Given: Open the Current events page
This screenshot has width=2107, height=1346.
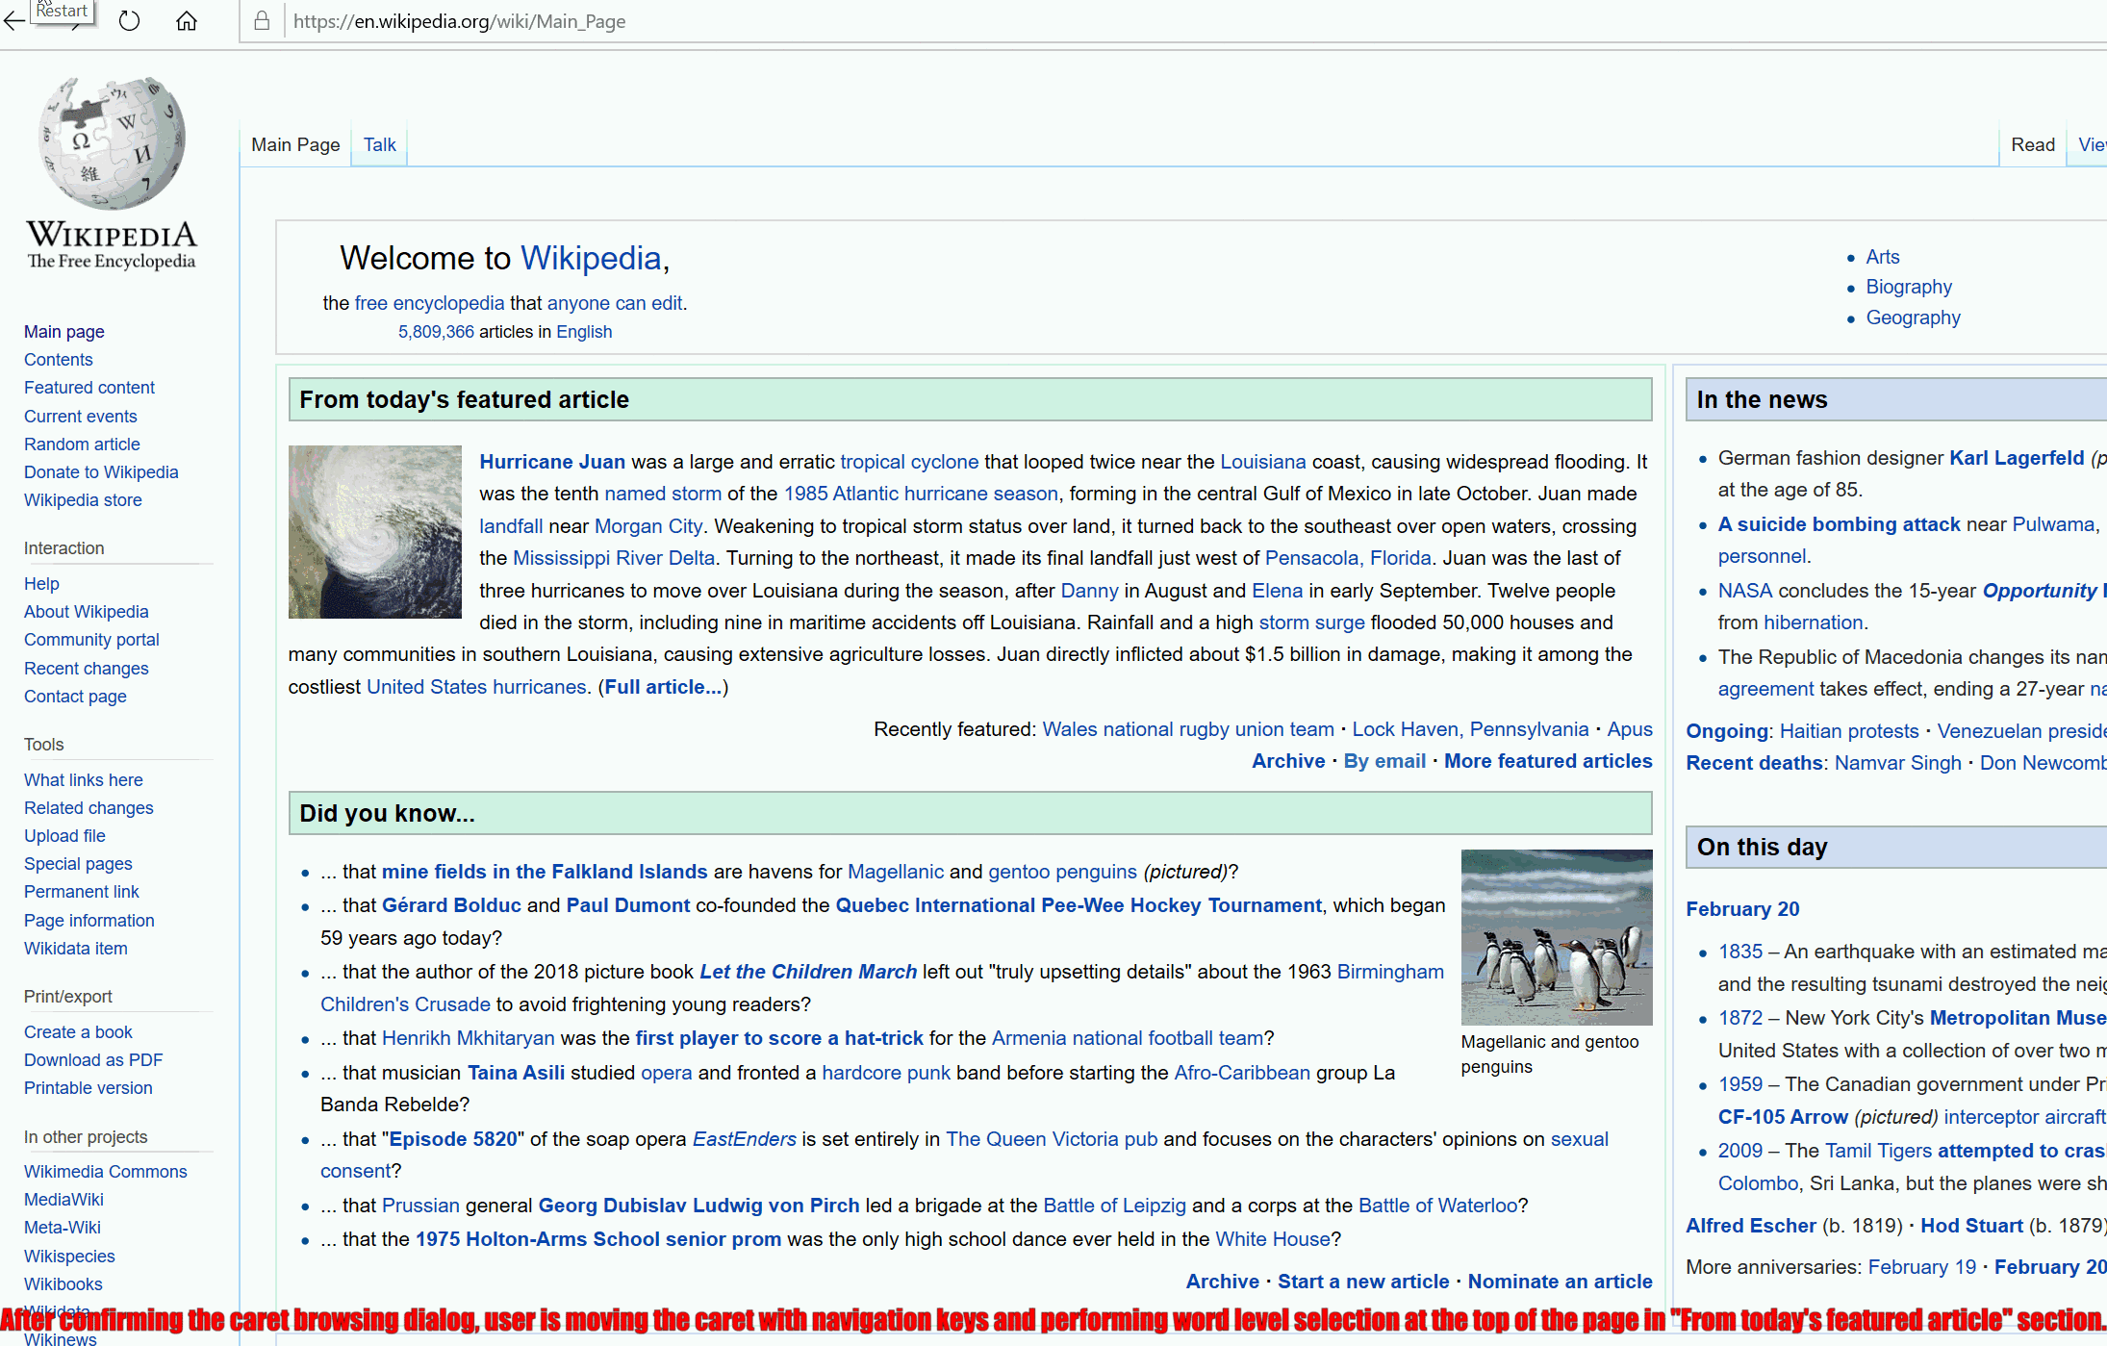Looking at the screenshot, I should pyautogui.click(x=80, y=416).
